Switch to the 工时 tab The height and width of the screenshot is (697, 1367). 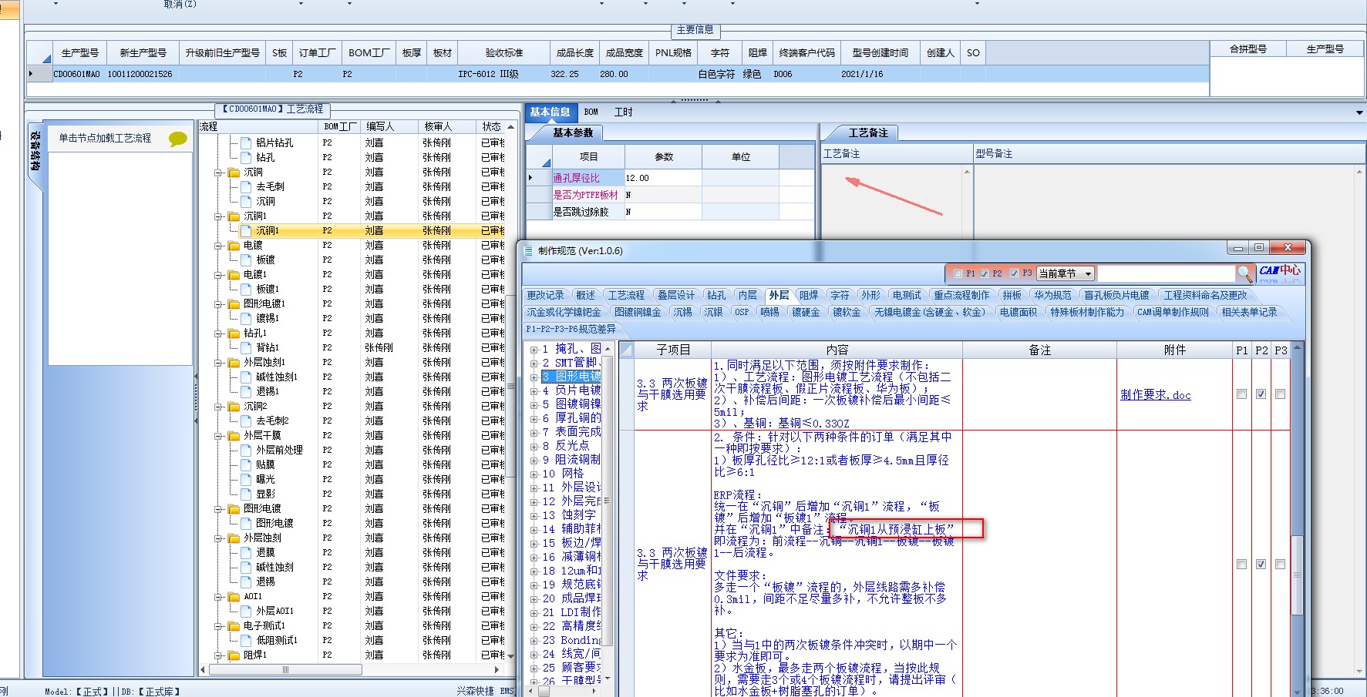pyautogui.click(x=623, y=112)
